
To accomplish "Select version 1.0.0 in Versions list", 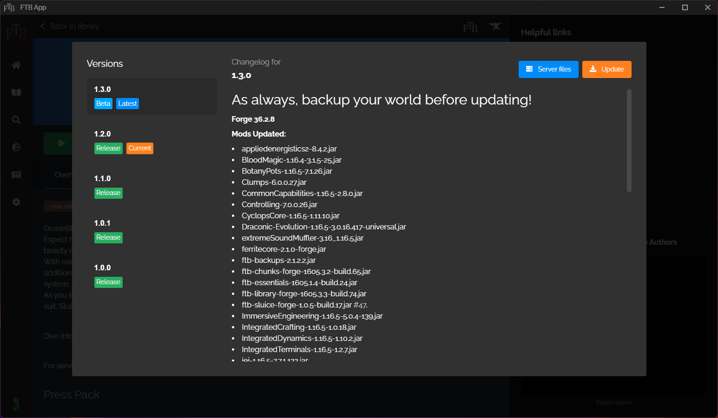I will pyautogui.click(x=152, y=275).
